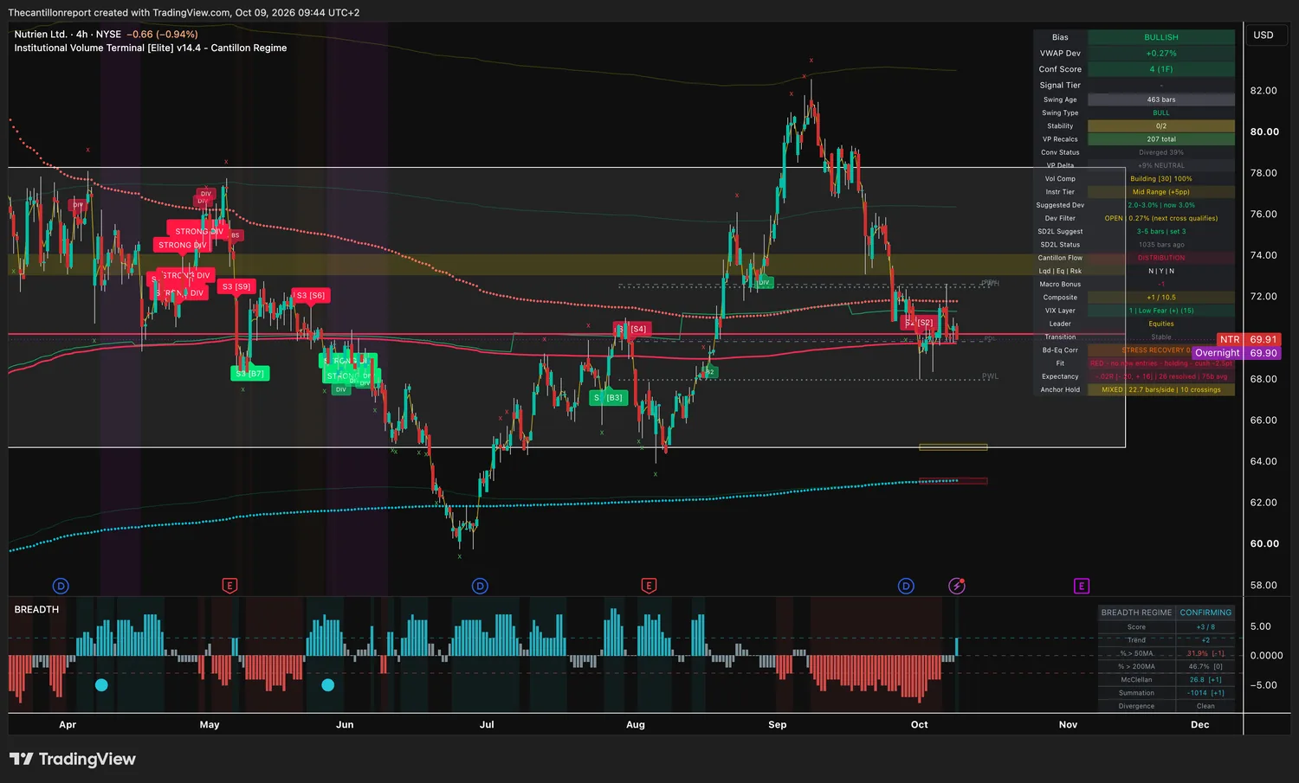Click the Leader value Equities
The image size is (1299, 783).
[x=1161, y=324]
